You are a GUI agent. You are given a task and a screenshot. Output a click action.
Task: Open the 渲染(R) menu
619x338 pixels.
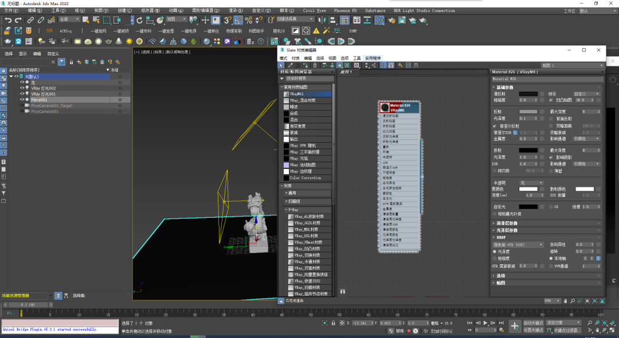[x=234, y=10]
